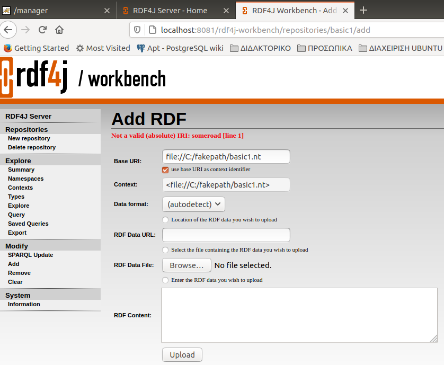This screenshot has width=444, height=365.
Task: Click the shield tracking protection icon
Action: [137, 30]
